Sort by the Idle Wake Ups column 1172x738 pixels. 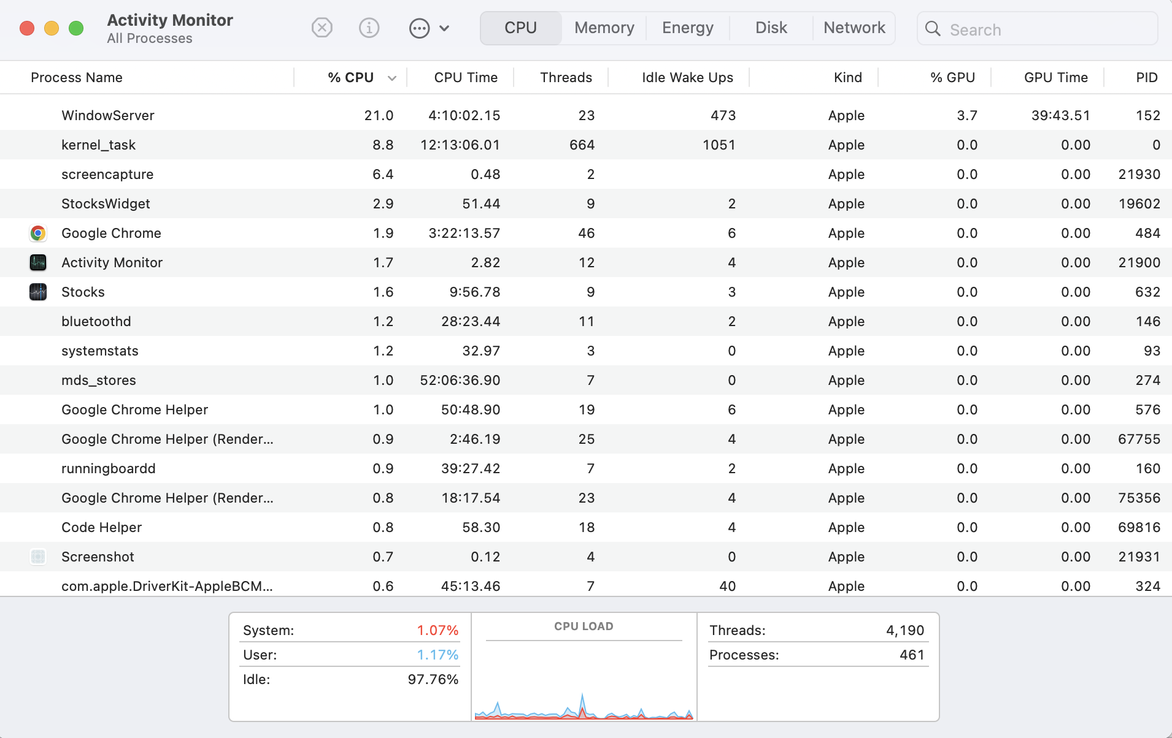click(687, 77)
